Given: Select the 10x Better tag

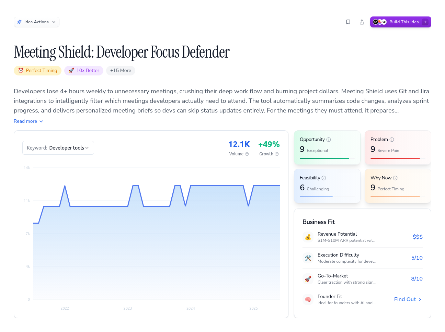Looking at the screenshot, I should (84, 71).
